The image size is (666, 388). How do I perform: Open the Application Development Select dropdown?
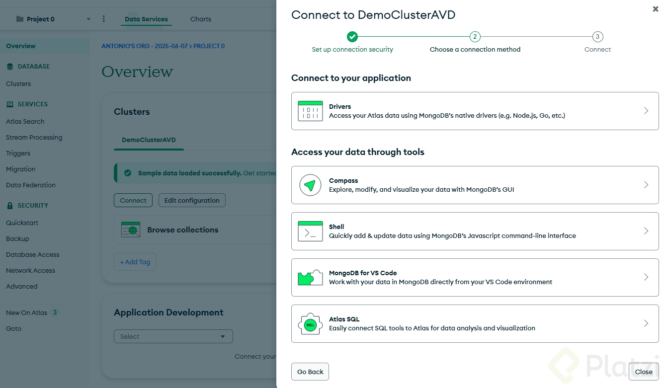click(173, 336)
